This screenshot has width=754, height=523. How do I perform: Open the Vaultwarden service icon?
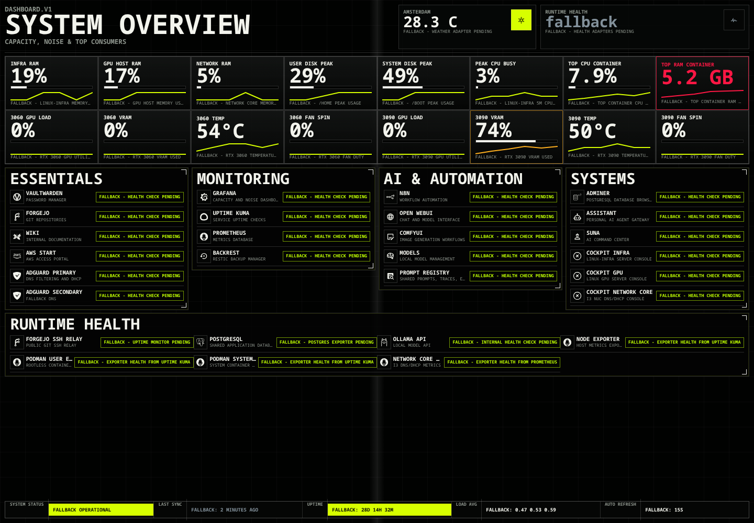click(x=17, y=197)
